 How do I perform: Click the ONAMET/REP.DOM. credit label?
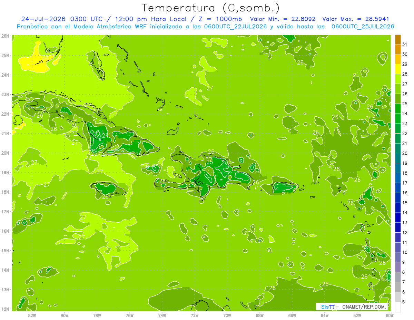[x=364, y=307]
